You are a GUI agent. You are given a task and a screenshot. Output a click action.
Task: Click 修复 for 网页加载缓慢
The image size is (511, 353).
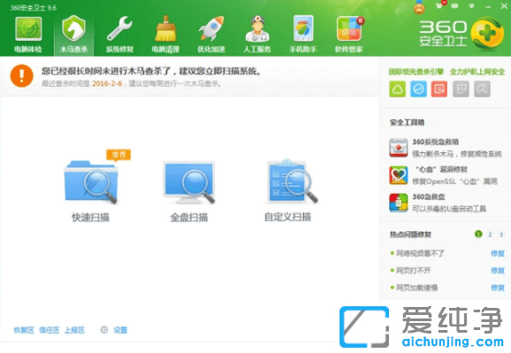pos(498,288)
